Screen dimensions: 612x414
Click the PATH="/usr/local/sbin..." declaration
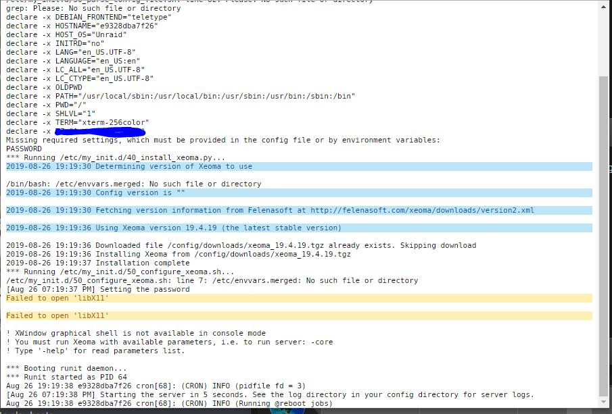181,96
